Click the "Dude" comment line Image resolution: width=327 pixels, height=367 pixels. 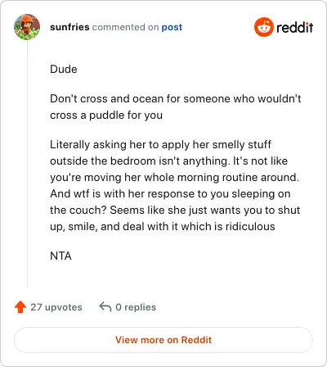pos(64,69)
